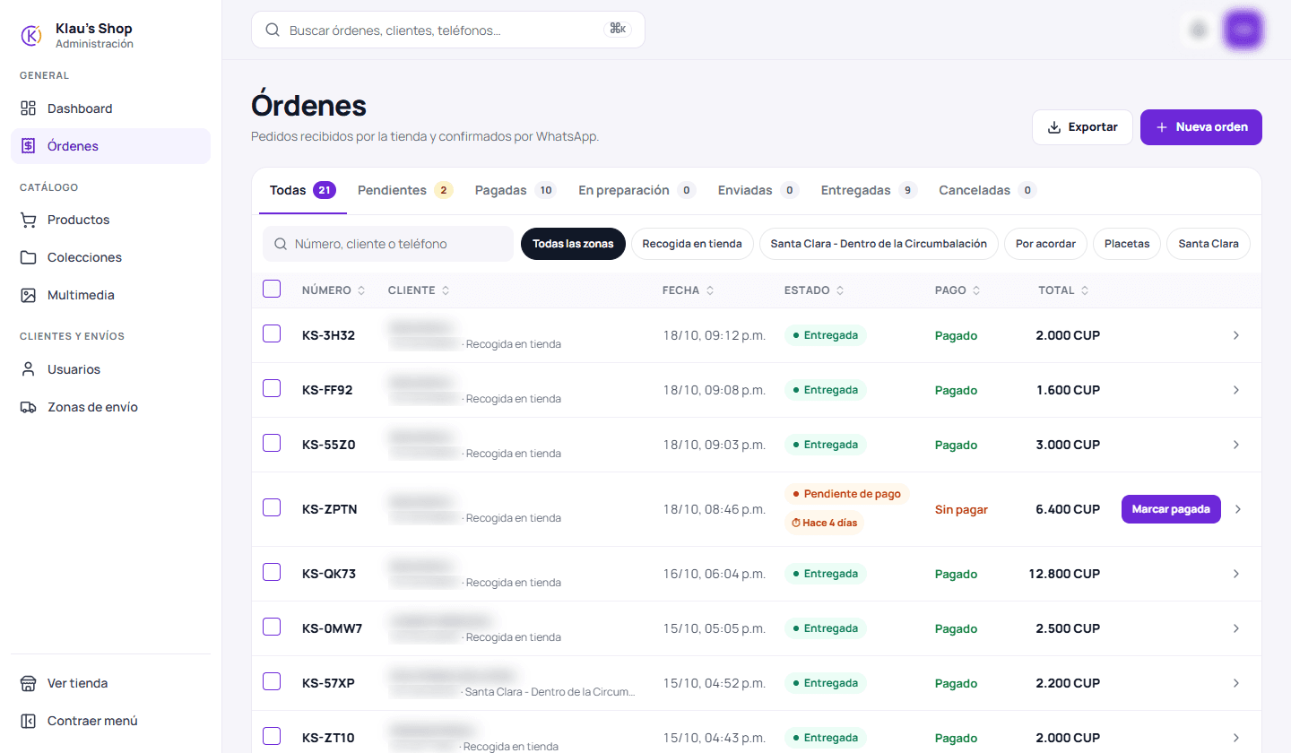Open order KS-57XP using the row chevron

pyautogui.click(x=1236, y=683)
